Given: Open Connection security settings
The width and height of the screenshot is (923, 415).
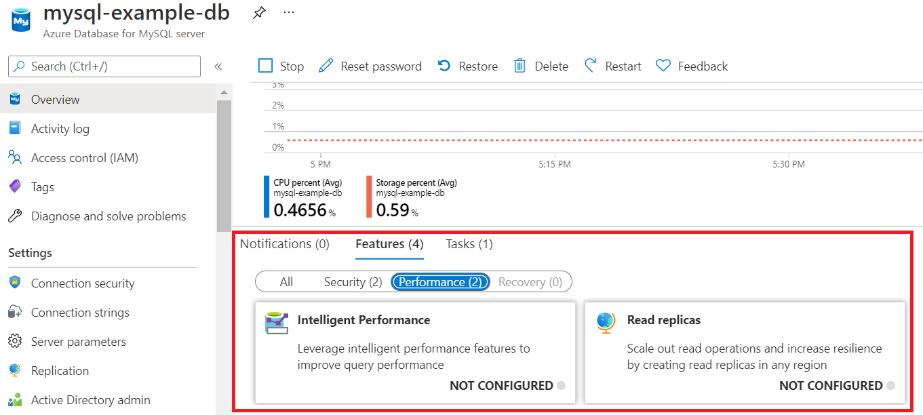Looking at the screenshot, I should tap(83, 283).
